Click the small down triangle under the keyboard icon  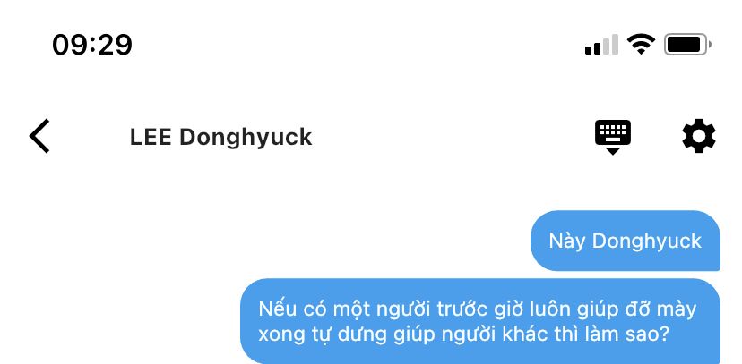point(613,151)
